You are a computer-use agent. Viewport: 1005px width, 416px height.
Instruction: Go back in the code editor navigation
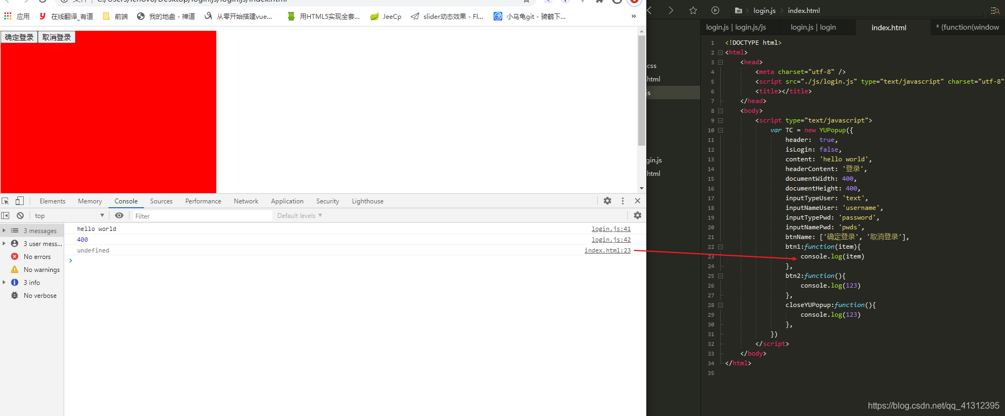pyautogui.click(x=650, y=10)
